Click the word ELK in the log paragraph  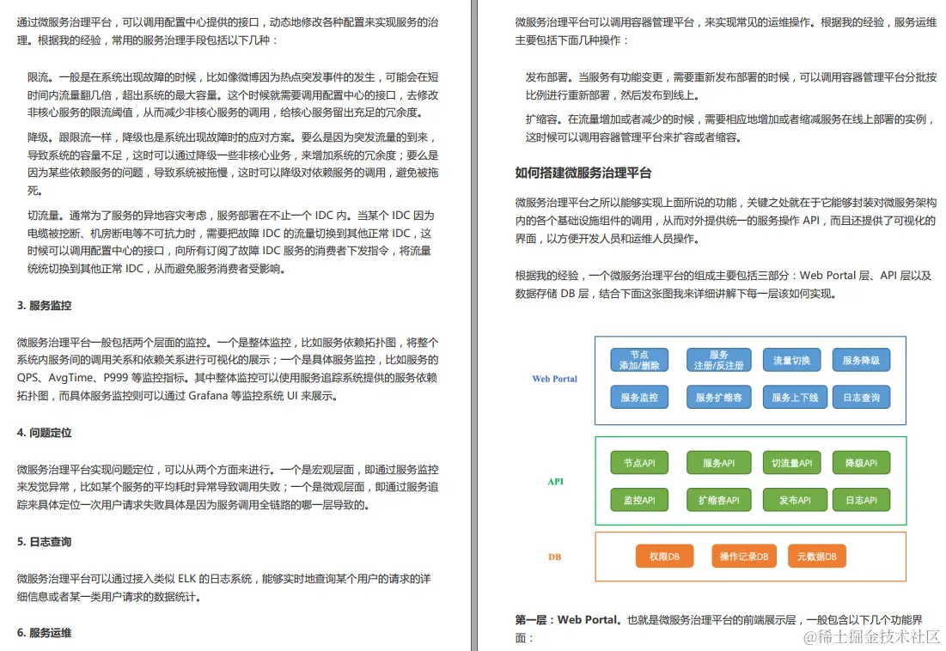tap(187, 579)
